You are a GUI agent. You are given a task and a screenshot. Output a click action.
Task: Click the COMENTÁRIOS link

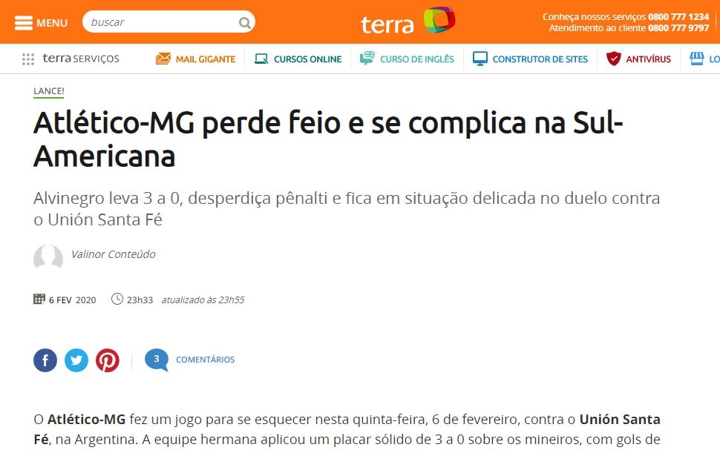click(205, 360)
